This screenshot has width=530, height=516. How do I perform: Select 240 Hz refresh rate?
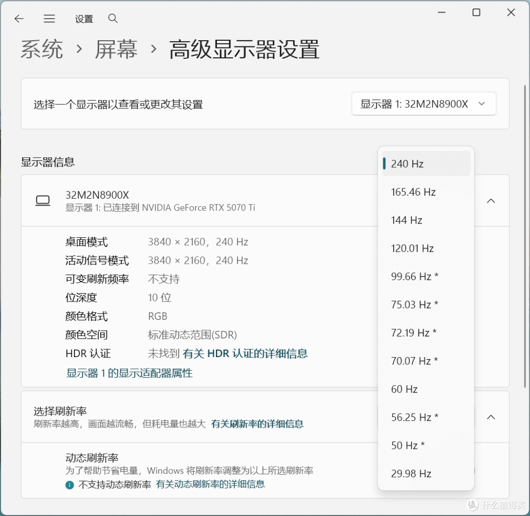426,163
